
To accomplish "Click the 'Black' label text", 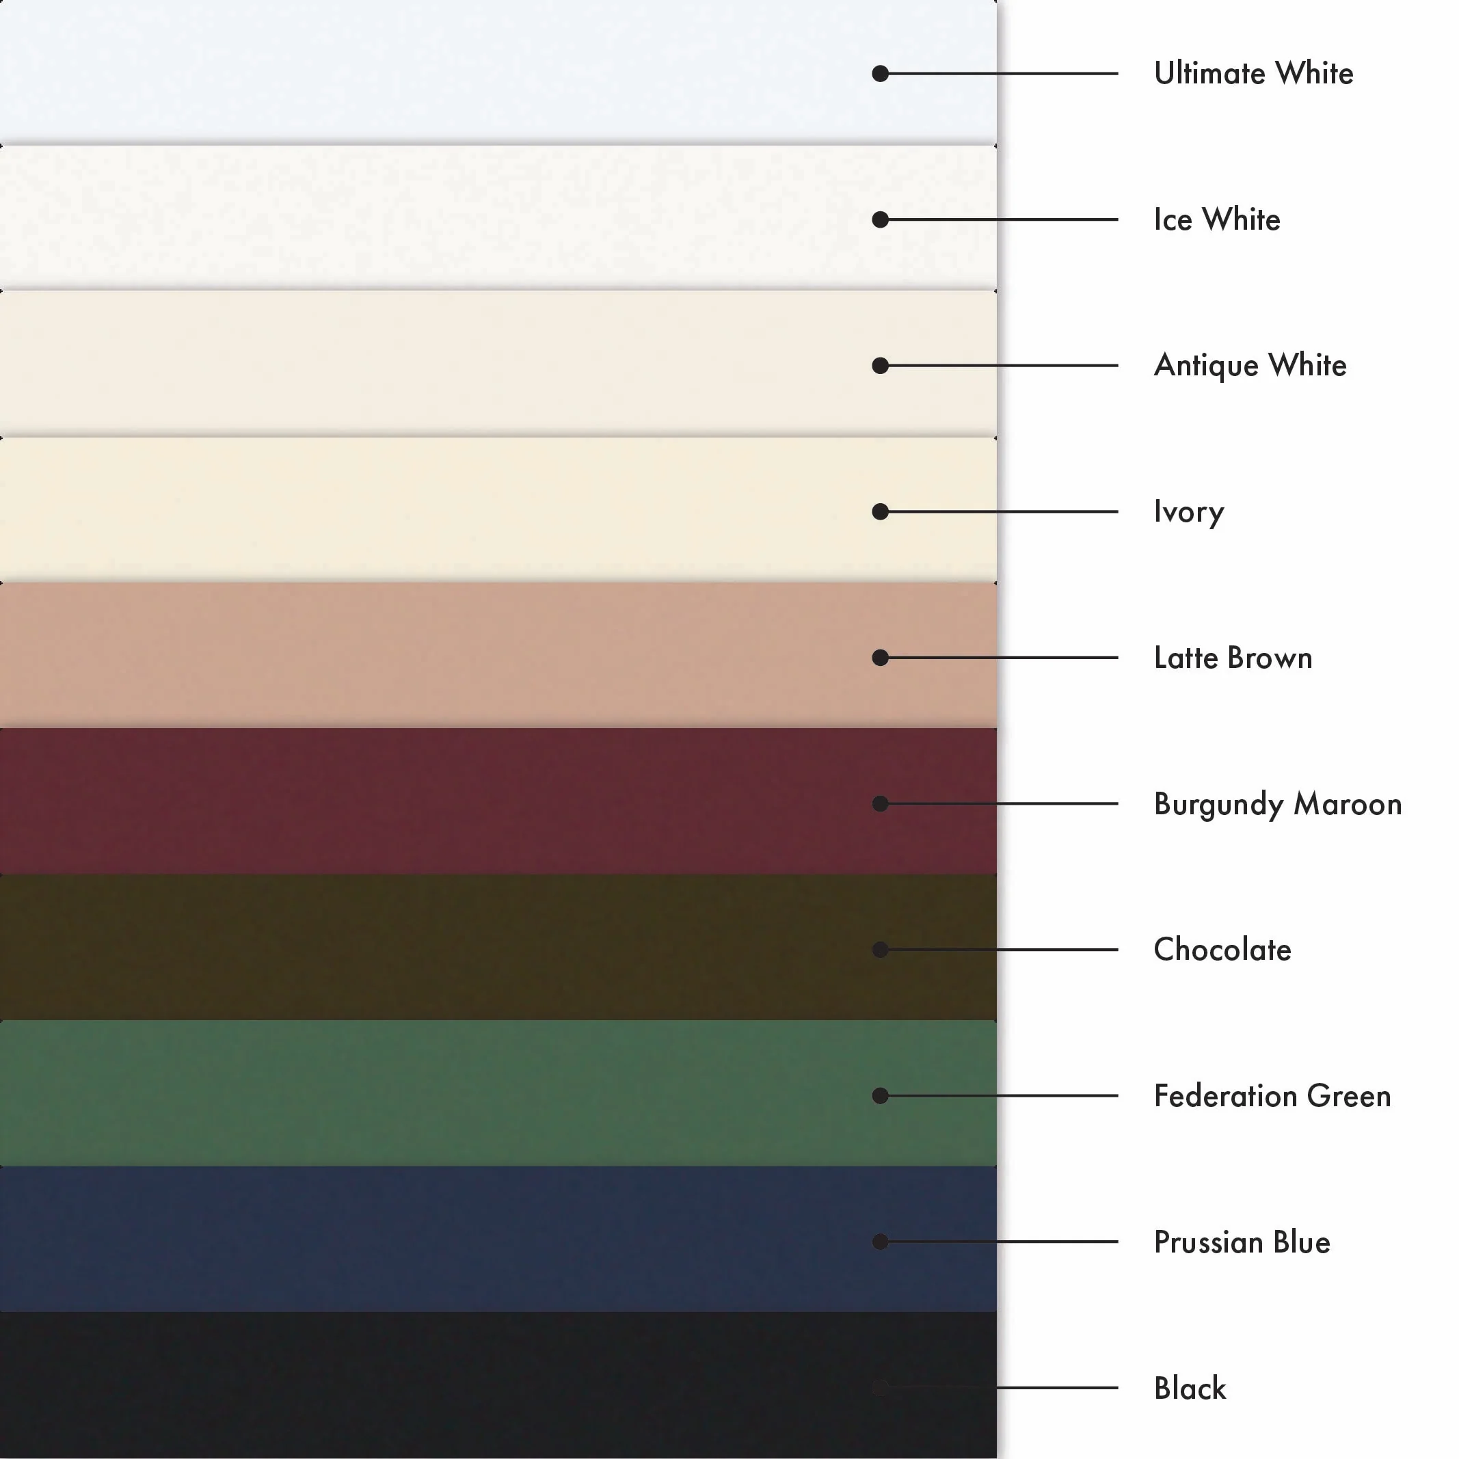I will coord(1190,1388).
